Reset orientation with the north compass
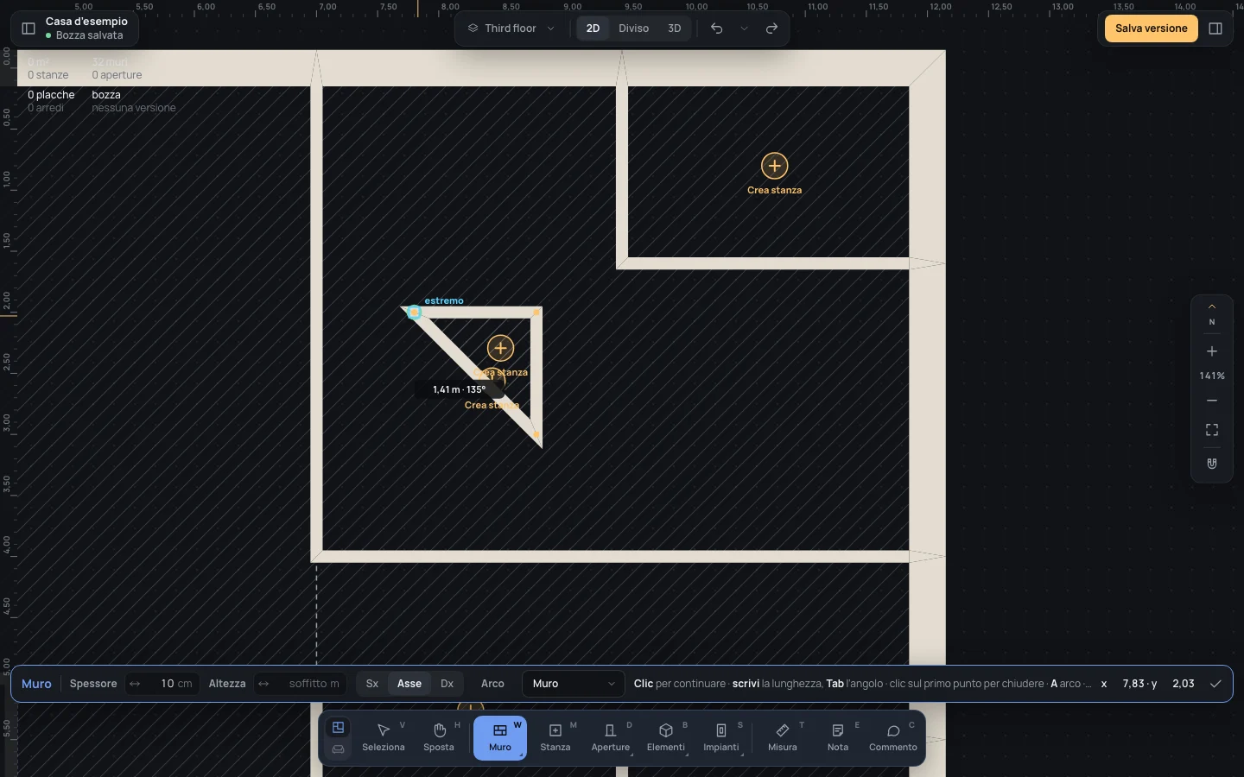This screenshot has width=1244, height=777. coord(1213,316)
